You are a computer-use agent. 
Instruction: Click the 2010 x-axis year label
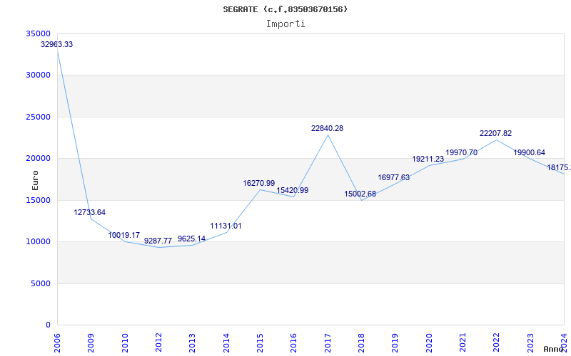click(125, 343)
